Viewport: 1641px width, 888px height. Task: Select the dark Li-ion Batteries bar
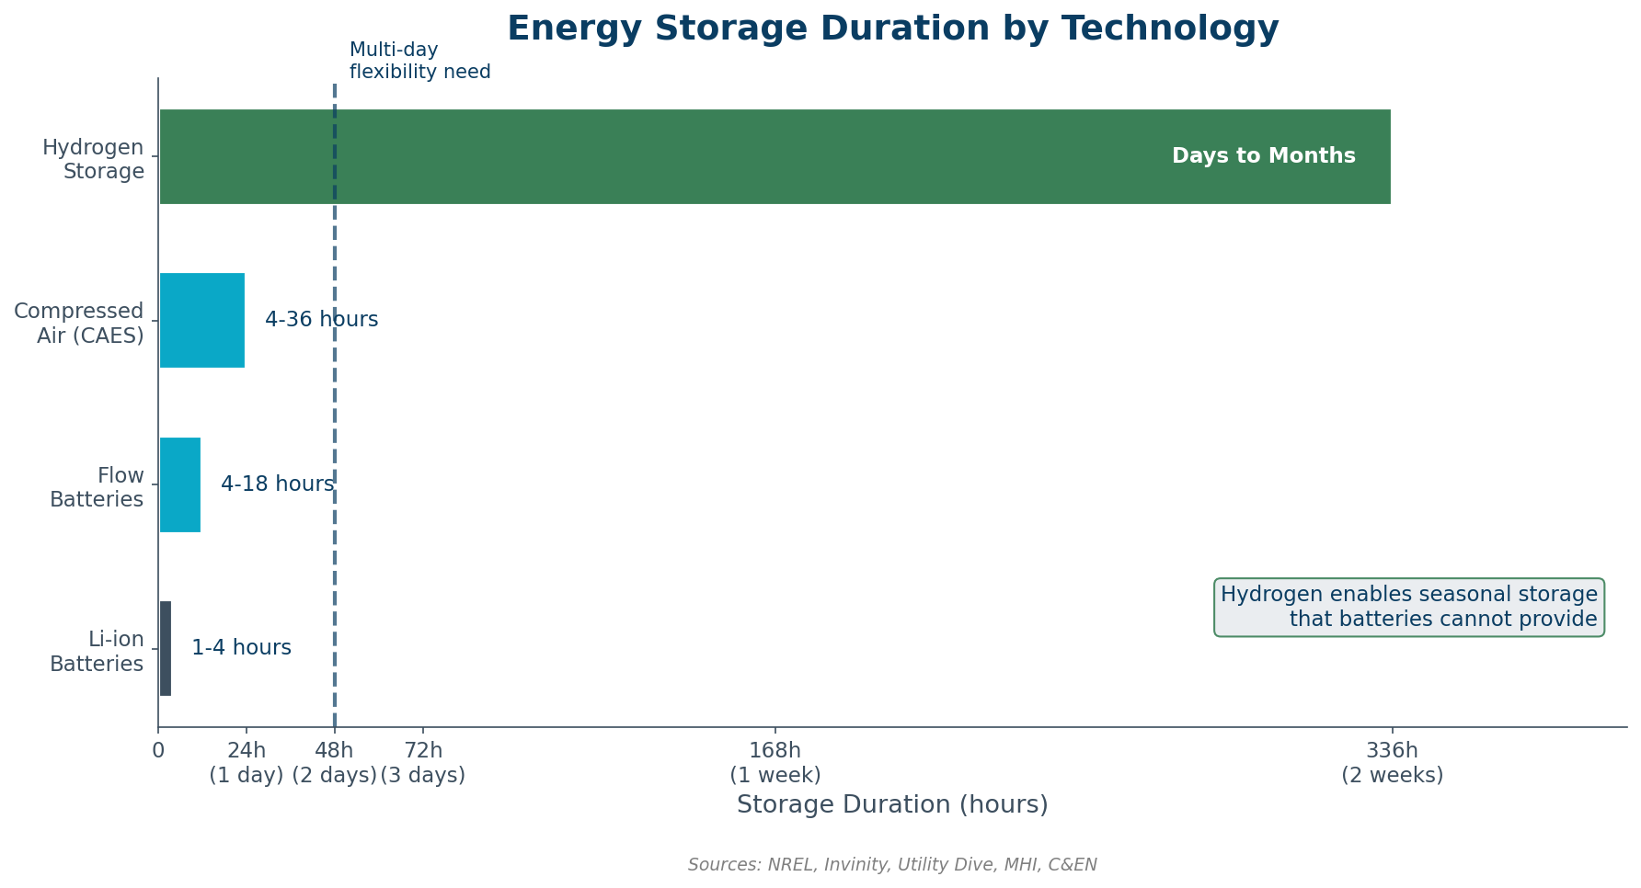pos(166,648)
